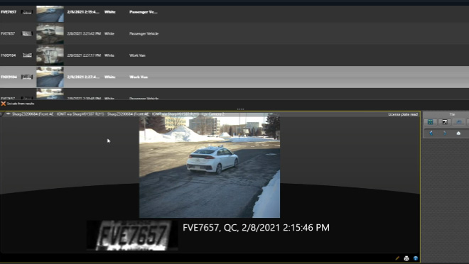Go forward with the blue right arrow
Screen dimensions: 469x264
tap(445, 133)
